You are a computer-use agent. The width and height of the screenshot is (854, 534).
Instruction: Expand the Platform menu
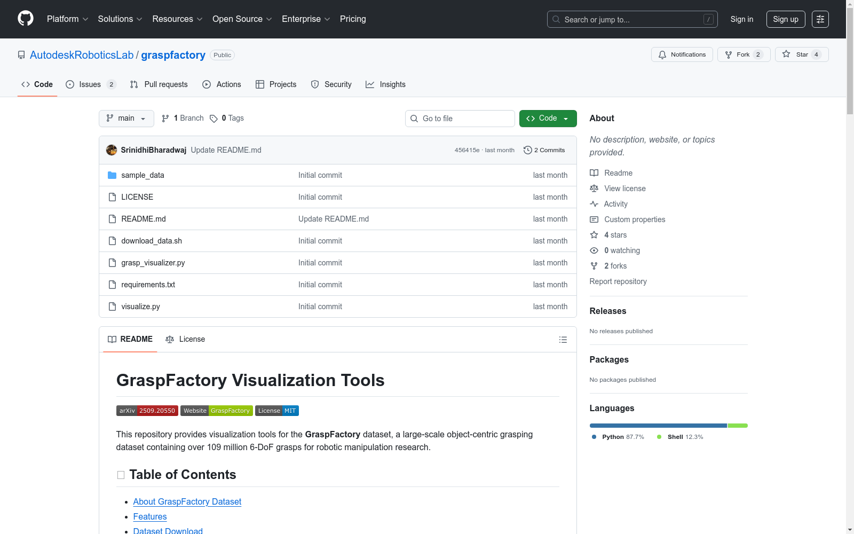coord(68,19)
